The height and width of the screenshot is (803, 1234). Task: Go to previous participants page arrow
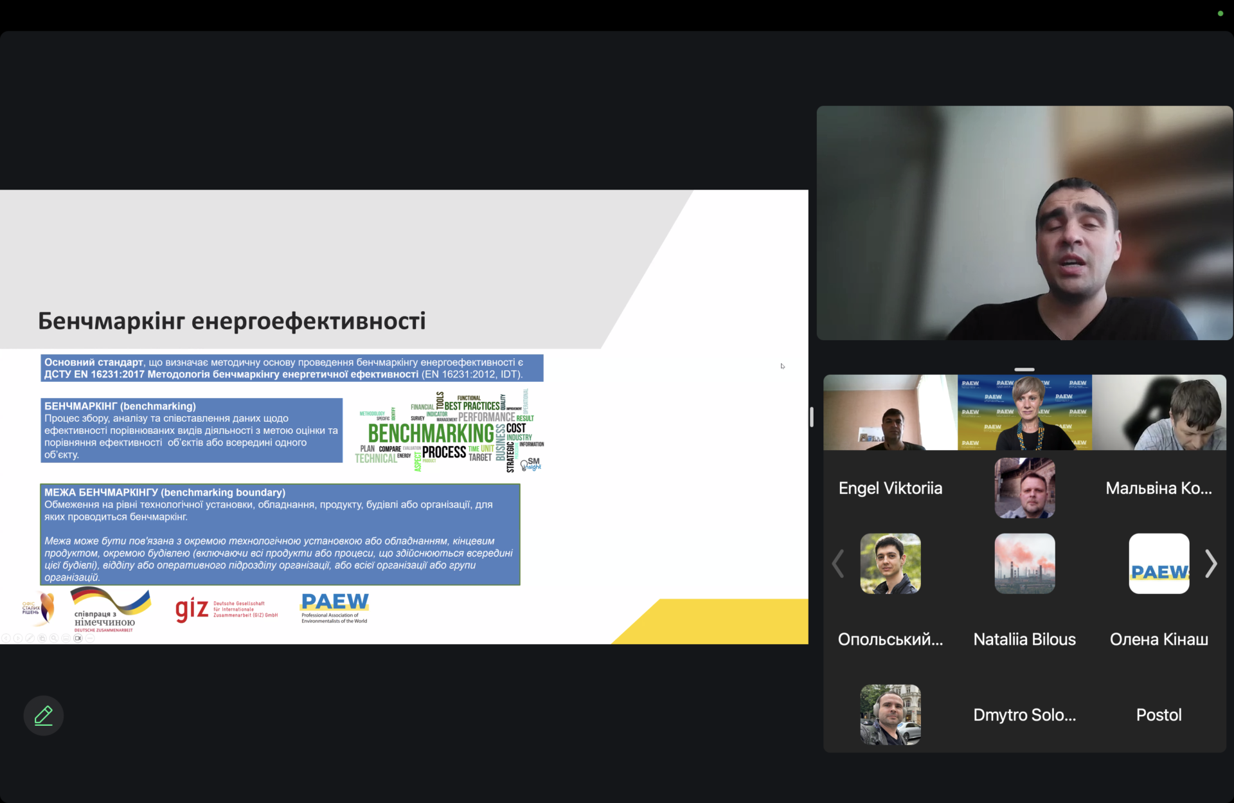pyautogui.click(x=837, y=564)
